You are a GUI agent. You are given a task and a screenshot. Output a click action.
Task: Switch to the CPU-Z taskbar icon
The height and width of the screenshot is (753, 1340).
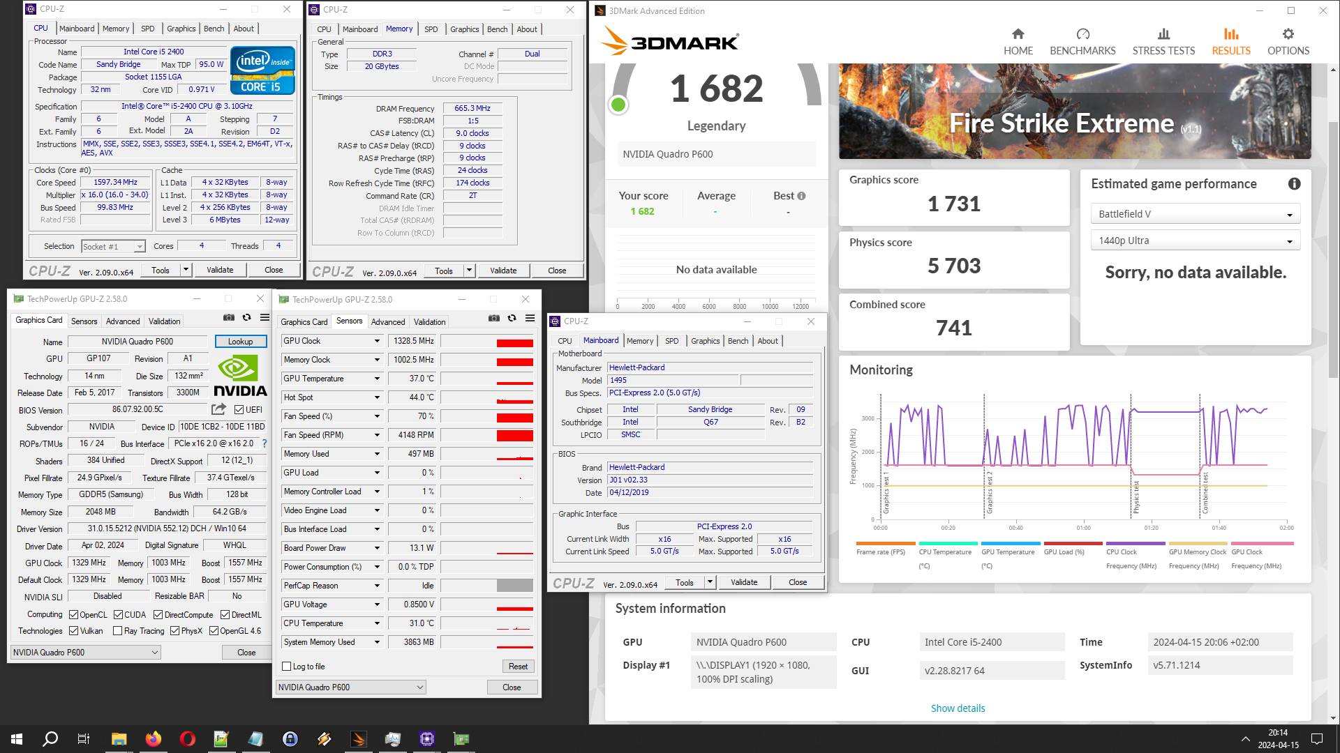coord(426,739)
